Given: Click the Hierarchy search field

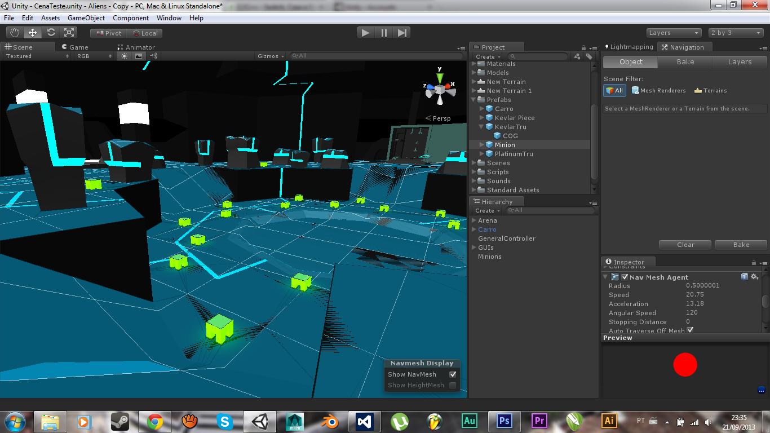Looking at the screenshot, I should tap(550, 210).
